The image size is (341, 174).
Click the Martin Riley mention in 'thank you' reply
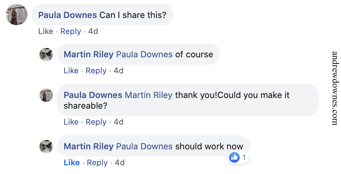click(x=148, y=95)
